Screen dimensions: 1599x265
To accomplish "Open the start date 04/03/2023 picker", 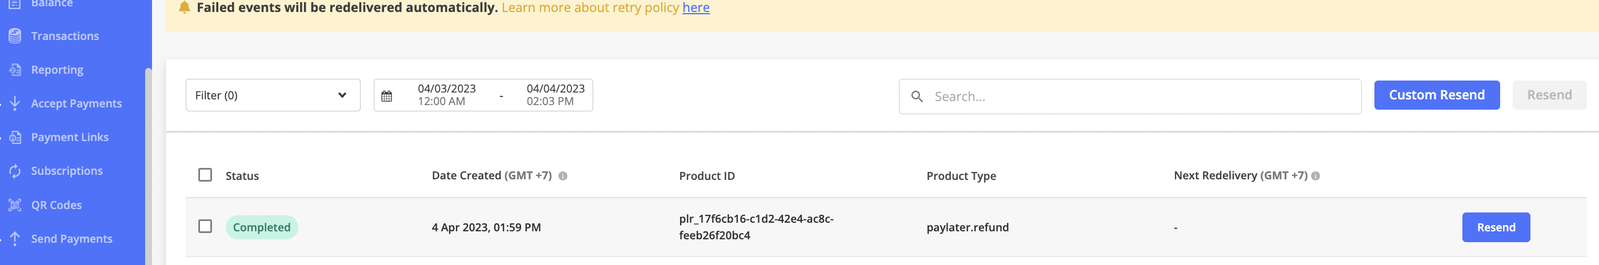I will (x=447, y=95).
